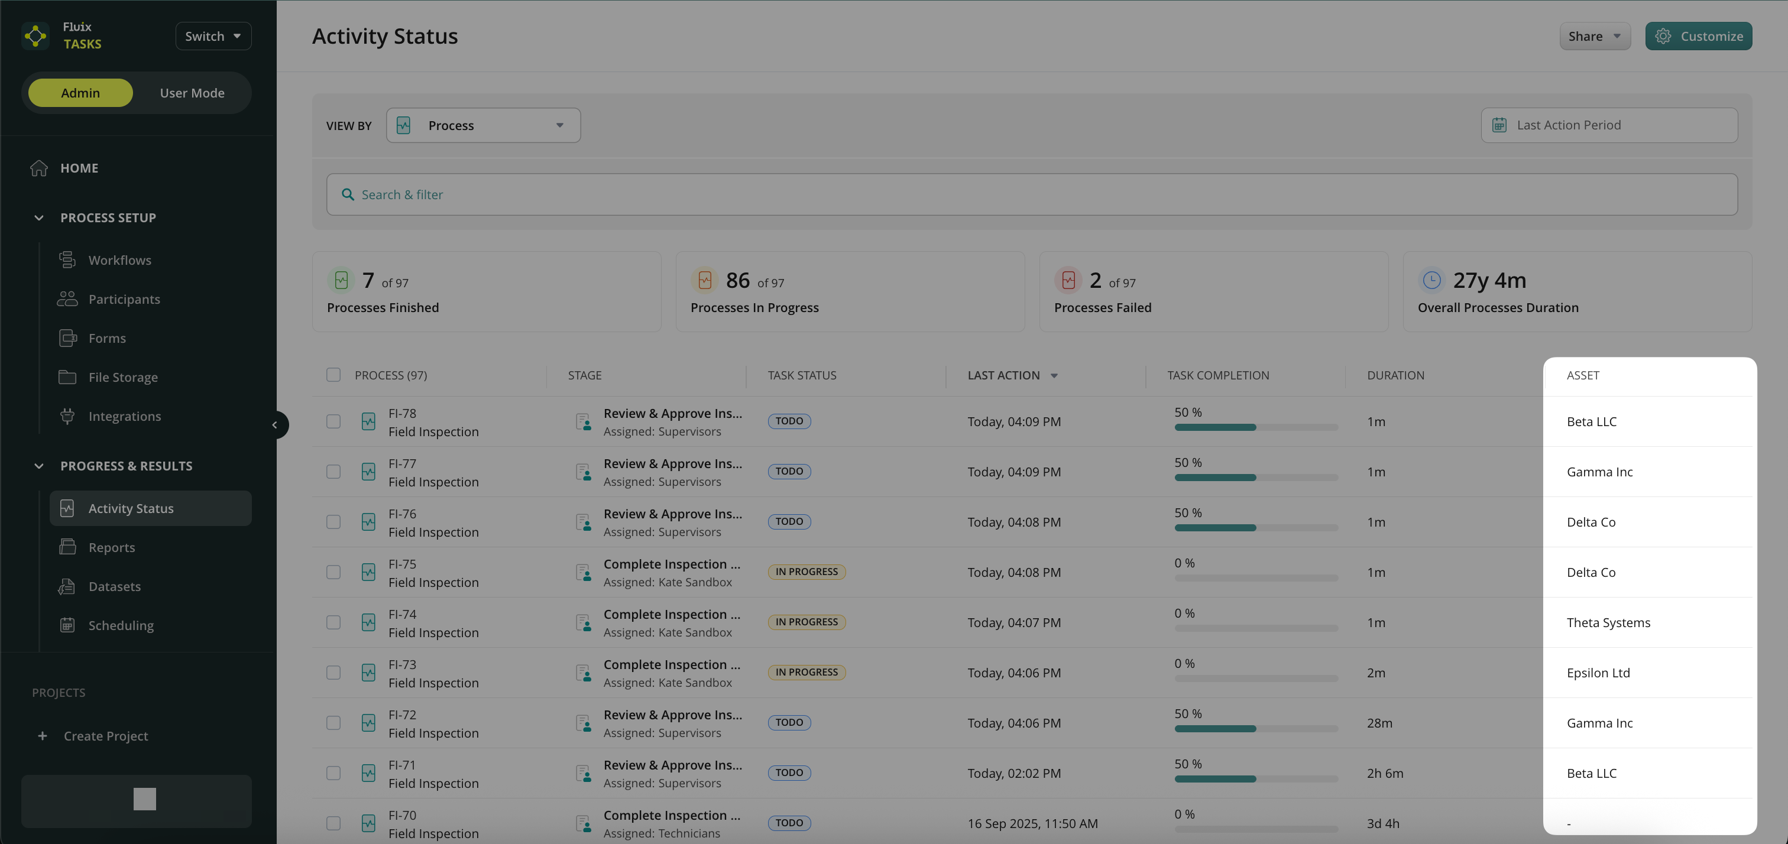The height and width of the screenshot is (844, 1788).
Task: Tick the checkbox for FI-77
Action: tap(334, 471)
